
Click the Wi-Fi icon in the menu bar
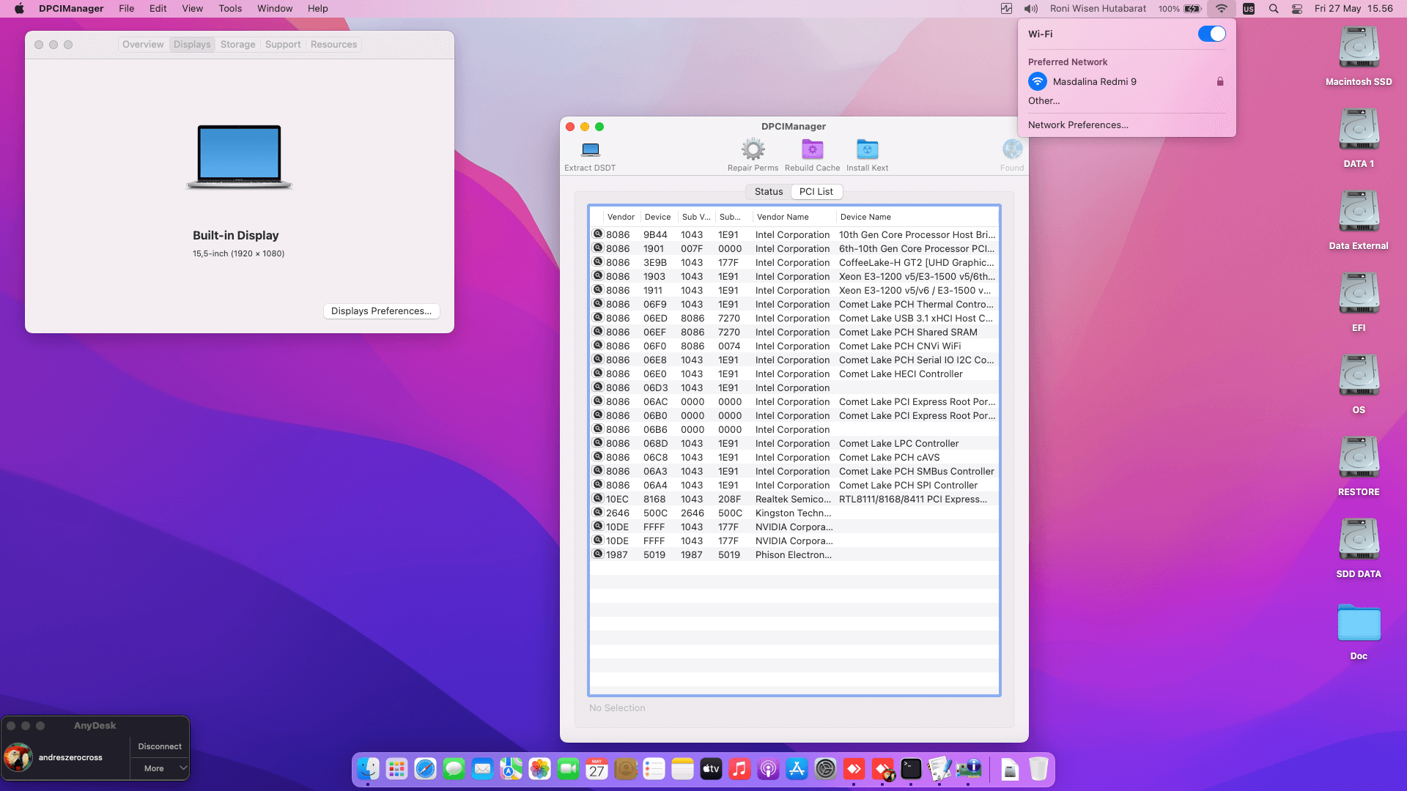[x=1221, y=9]
